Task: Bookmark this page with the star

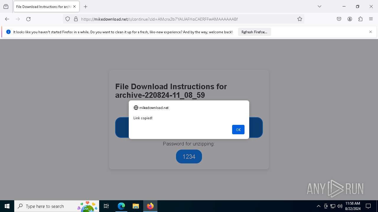Action: [300, 19]
